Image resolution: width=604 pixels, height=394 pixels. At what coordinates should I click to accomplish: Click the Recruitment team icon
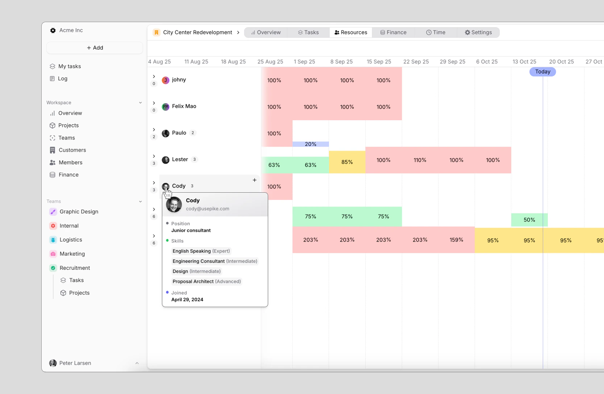(53, 268)
